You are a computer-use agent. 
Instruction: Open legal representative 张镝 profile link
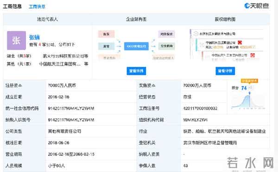click(34, 37)
